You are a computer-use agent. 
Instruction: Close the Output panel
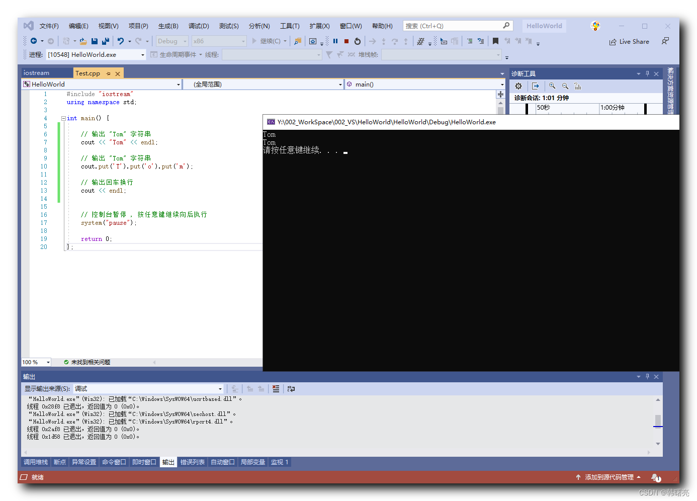(656, 376)
